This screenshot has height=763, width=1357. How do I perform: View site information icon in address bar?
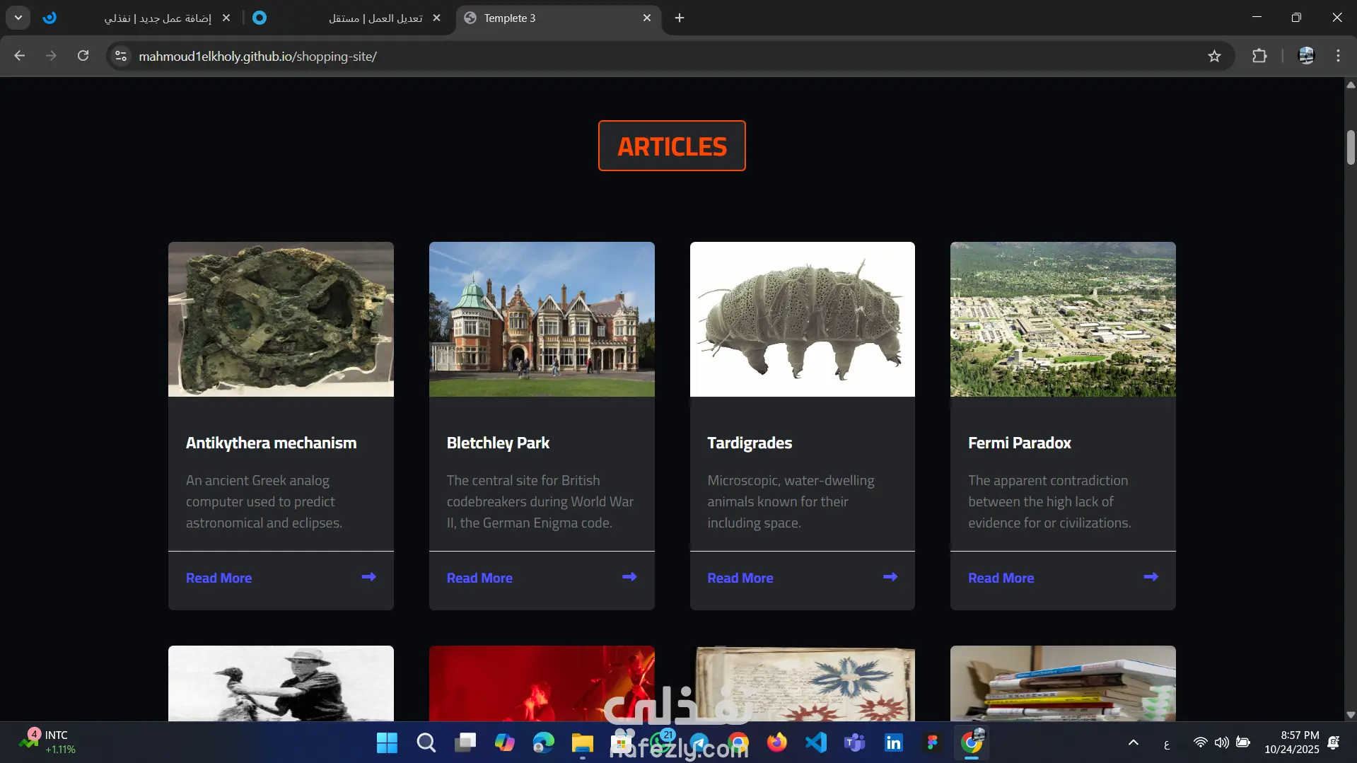(121, 56)
